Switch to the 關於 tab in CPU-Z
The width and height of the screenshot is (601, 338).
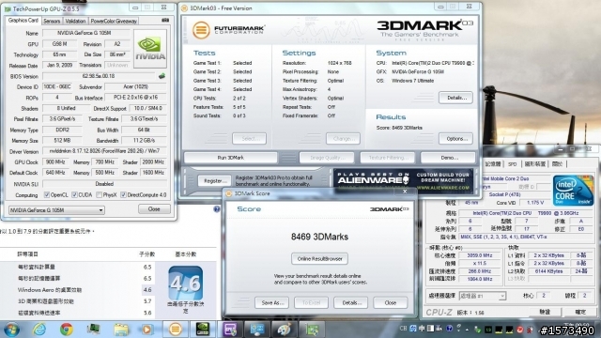tap(557, 164)
